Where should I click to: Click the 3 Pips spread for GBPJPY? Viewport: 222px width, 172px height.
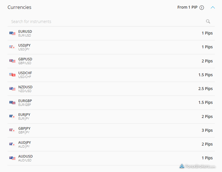207,130
